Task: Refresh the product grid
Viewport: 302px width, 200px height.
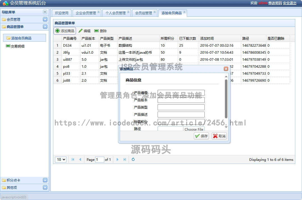Action: (133, 159)
